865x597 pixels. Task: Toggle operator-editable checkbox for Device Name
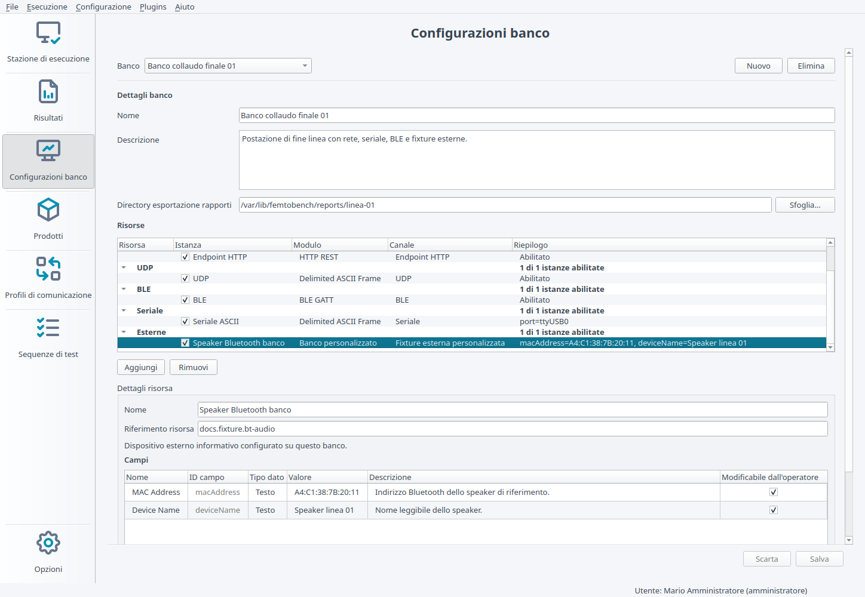click(774, 510)
